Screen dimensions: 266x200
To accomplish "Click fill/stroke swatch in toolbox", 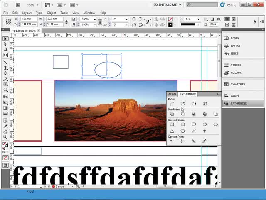I will pyautogui.click(x=5, y=145).
